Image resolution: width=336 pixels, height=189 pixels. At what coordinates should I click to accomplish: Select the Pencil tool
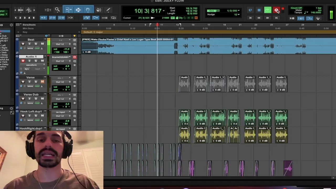pos(108,10)
